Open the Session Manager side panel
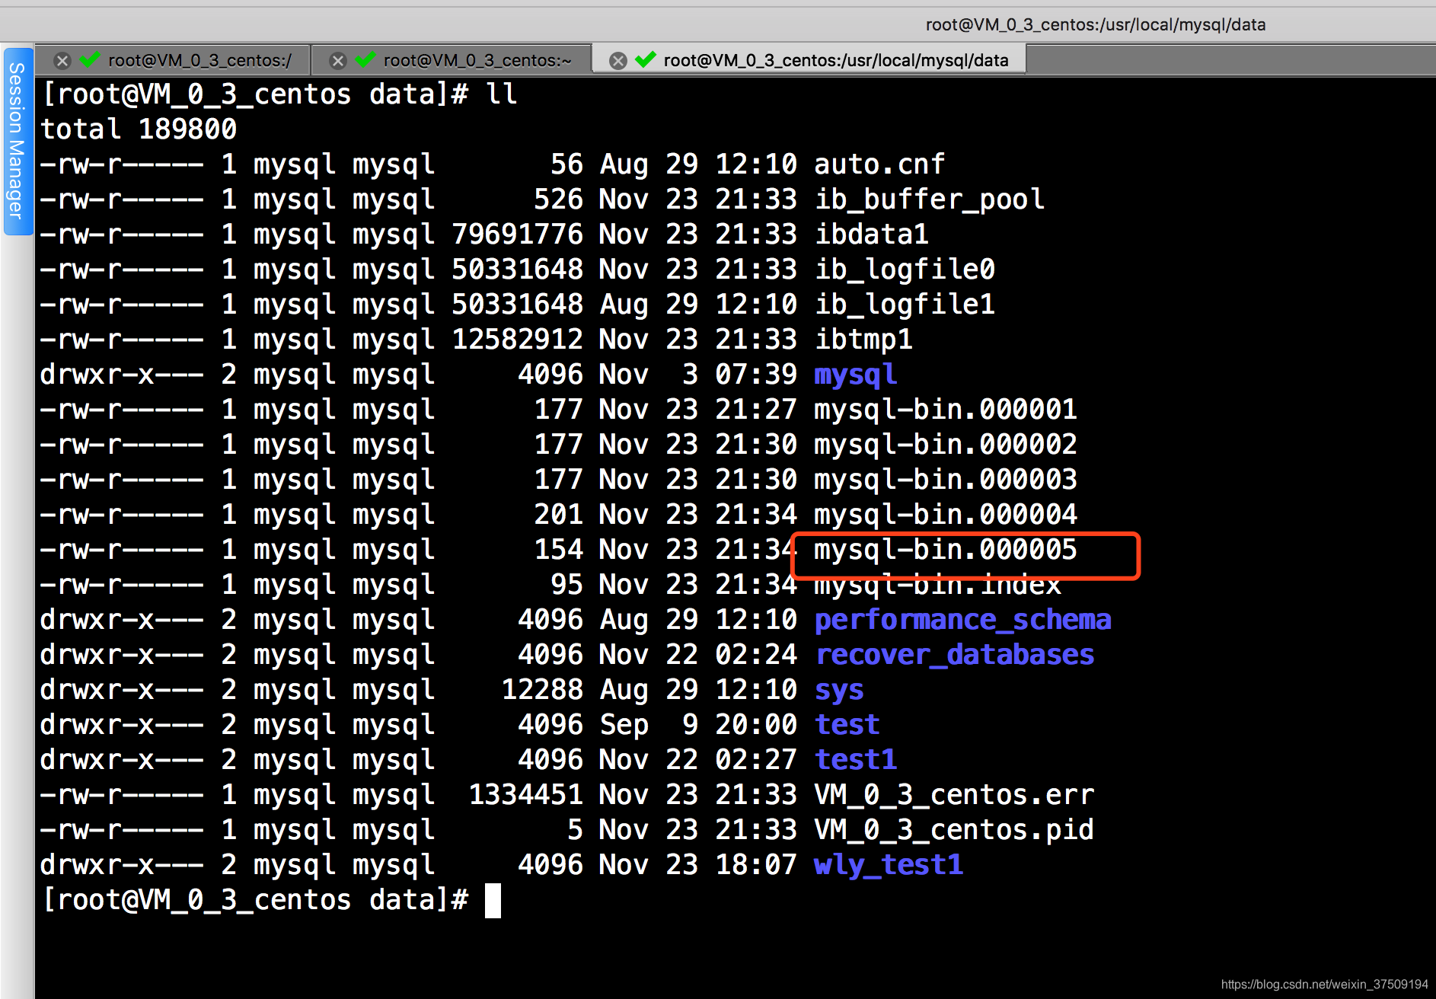The image size is (1436, 999). (x=17, y=141)
